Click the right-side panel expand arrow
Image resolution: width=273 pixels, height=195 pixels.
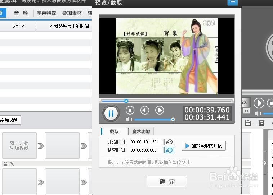265,163
